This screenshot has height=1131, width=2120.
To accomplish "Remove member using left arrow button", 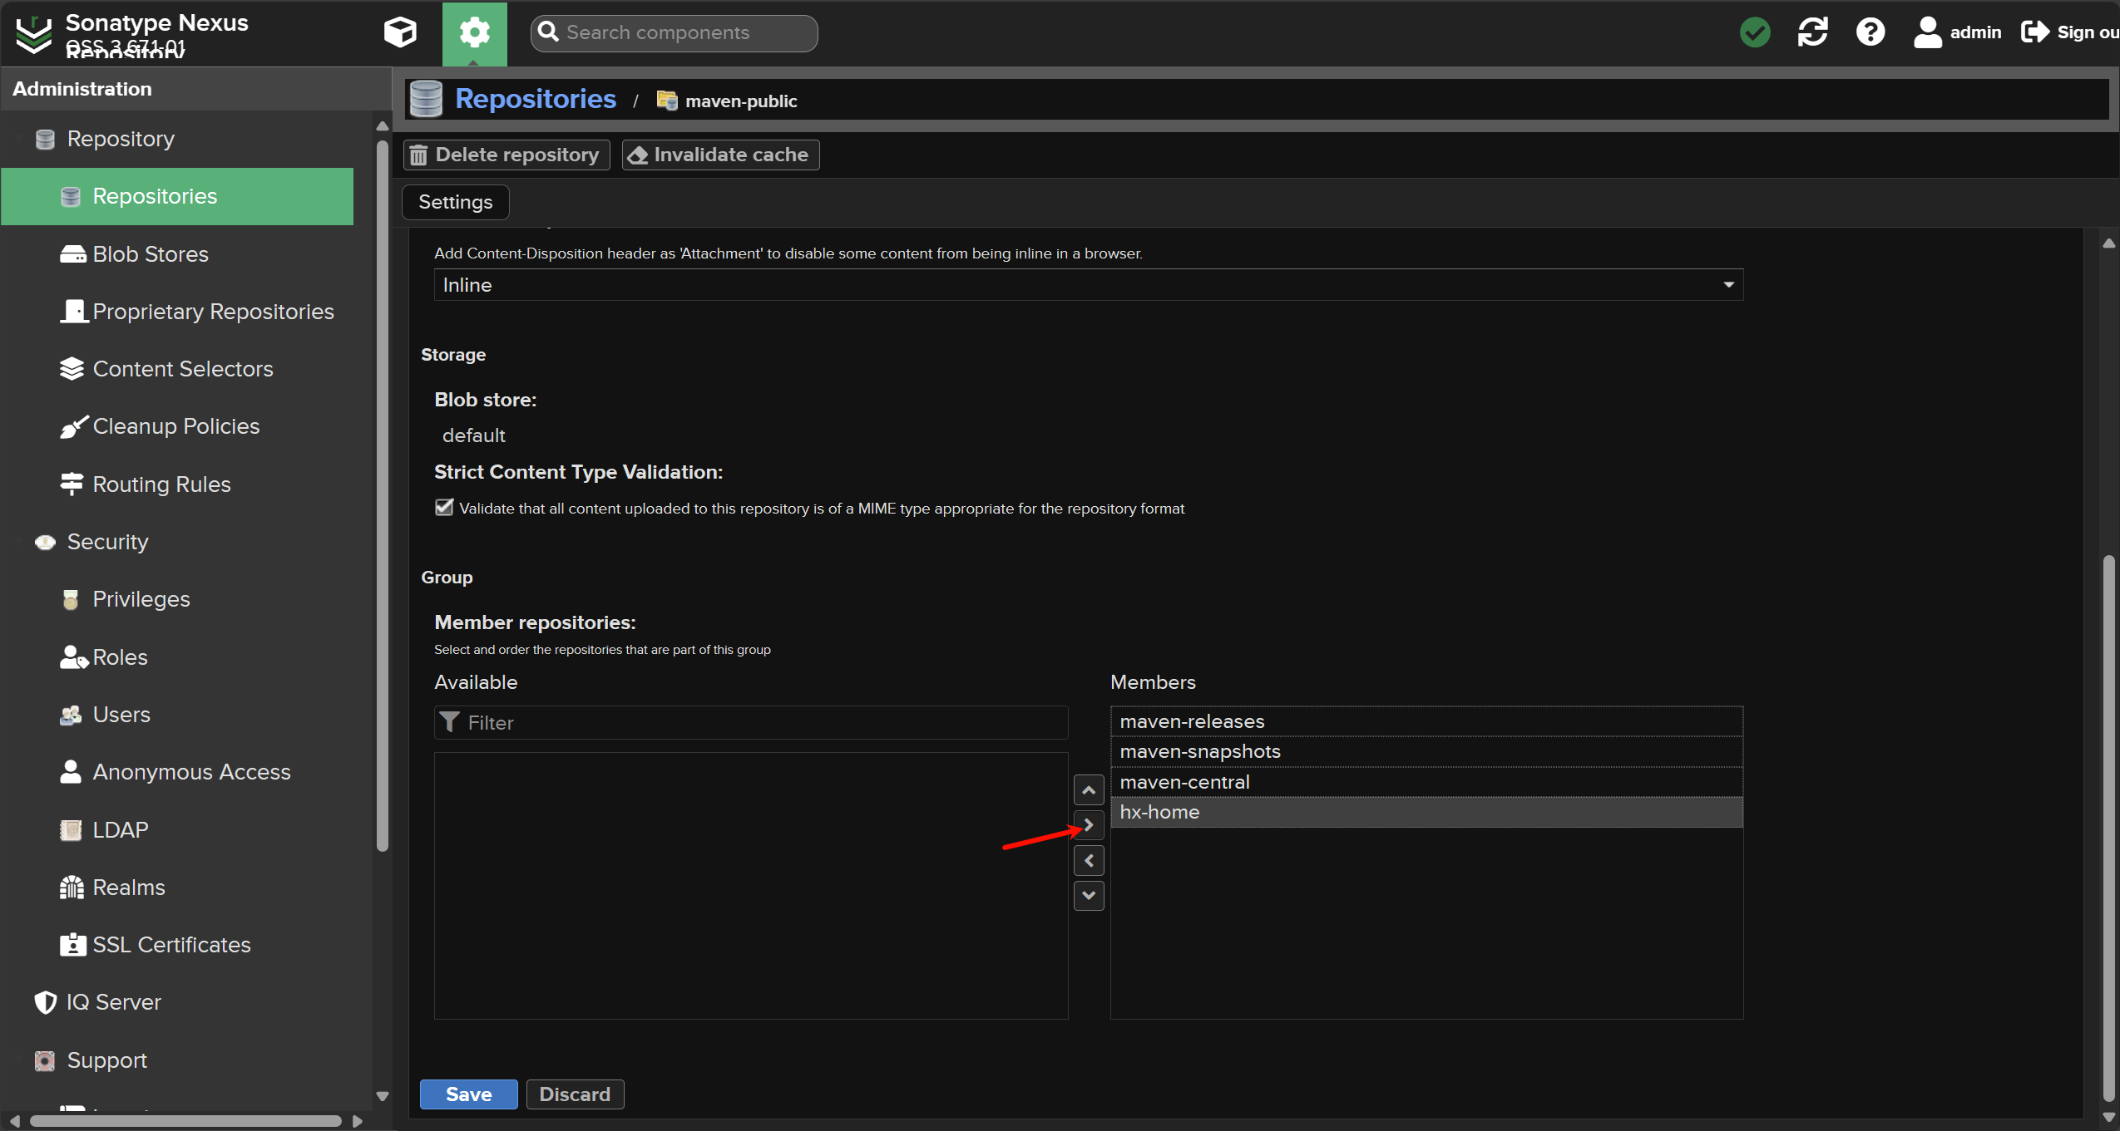I will [1088, 861].
